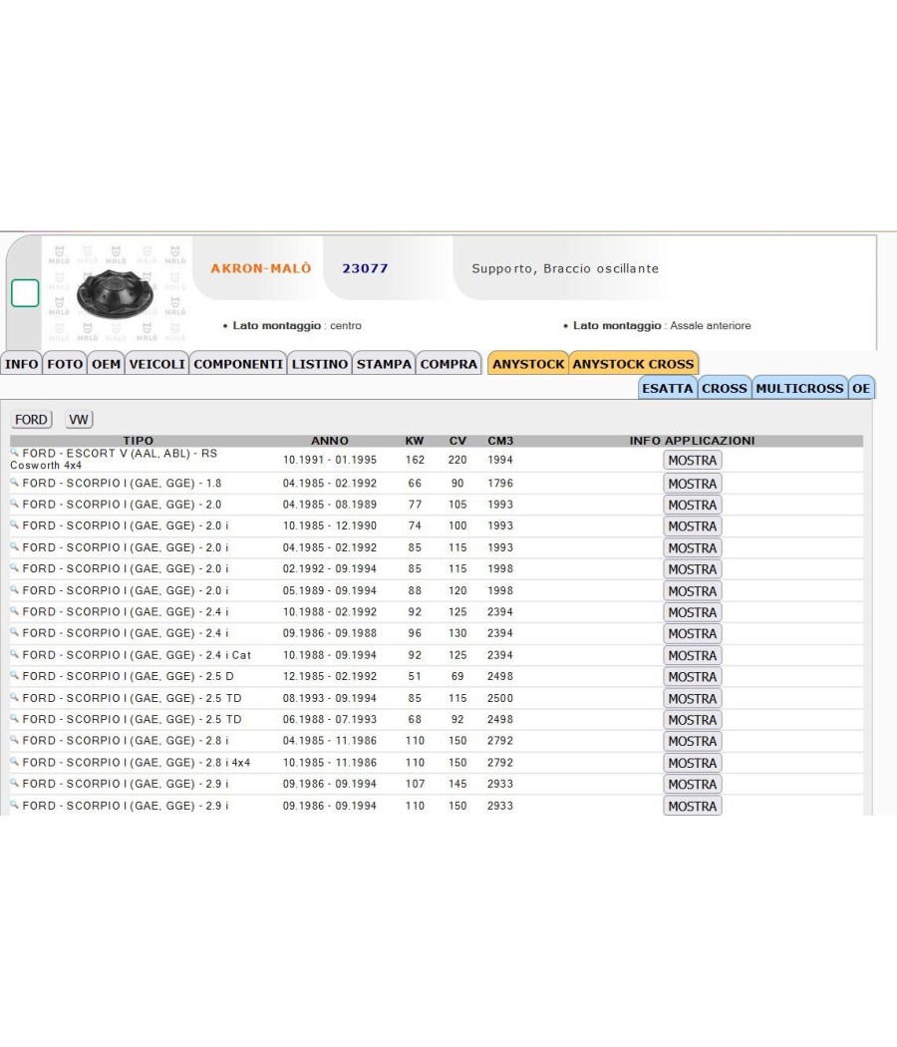Screen dimensions: 897x1047
Task: Open the ANYSTOCK CROSS tab
Action: pos(633,364)
